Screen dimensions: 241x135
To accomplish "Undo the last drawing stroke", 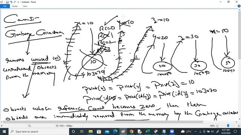I will 11,2.
